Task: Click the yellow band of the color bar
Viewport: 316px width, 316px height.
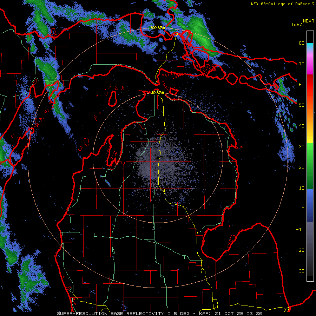Action: click(x=310, y=139)
